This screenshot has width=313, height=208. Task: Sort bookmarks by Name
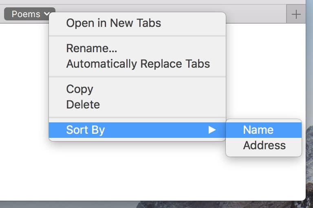coord(258,130)
